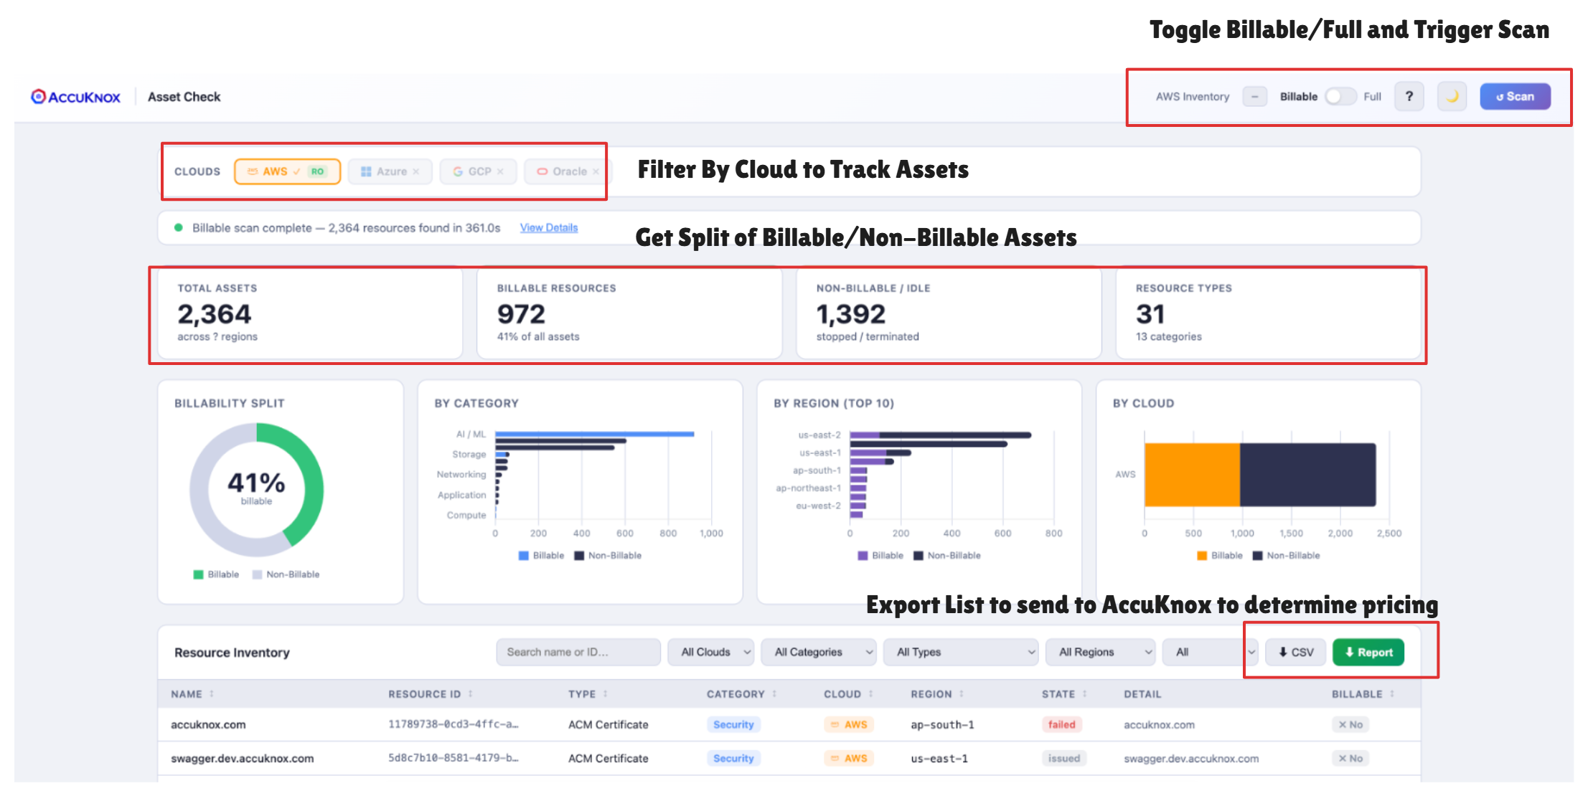
Task: Sort table by RESOURCE ID arrows
Action: pyautogui.click(x=471, y=694)
